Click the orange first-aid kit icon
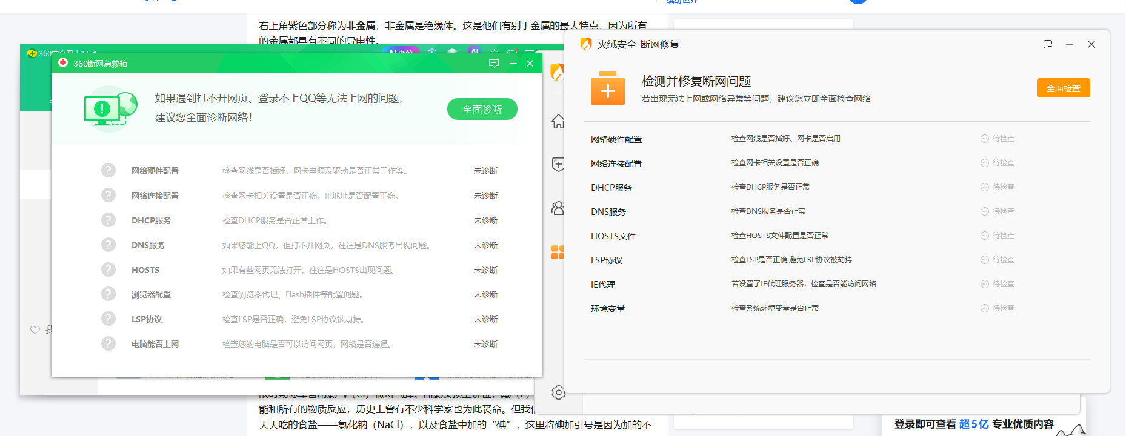The width and height of the screenshot is (1126, 436). (x=607, y=89)
